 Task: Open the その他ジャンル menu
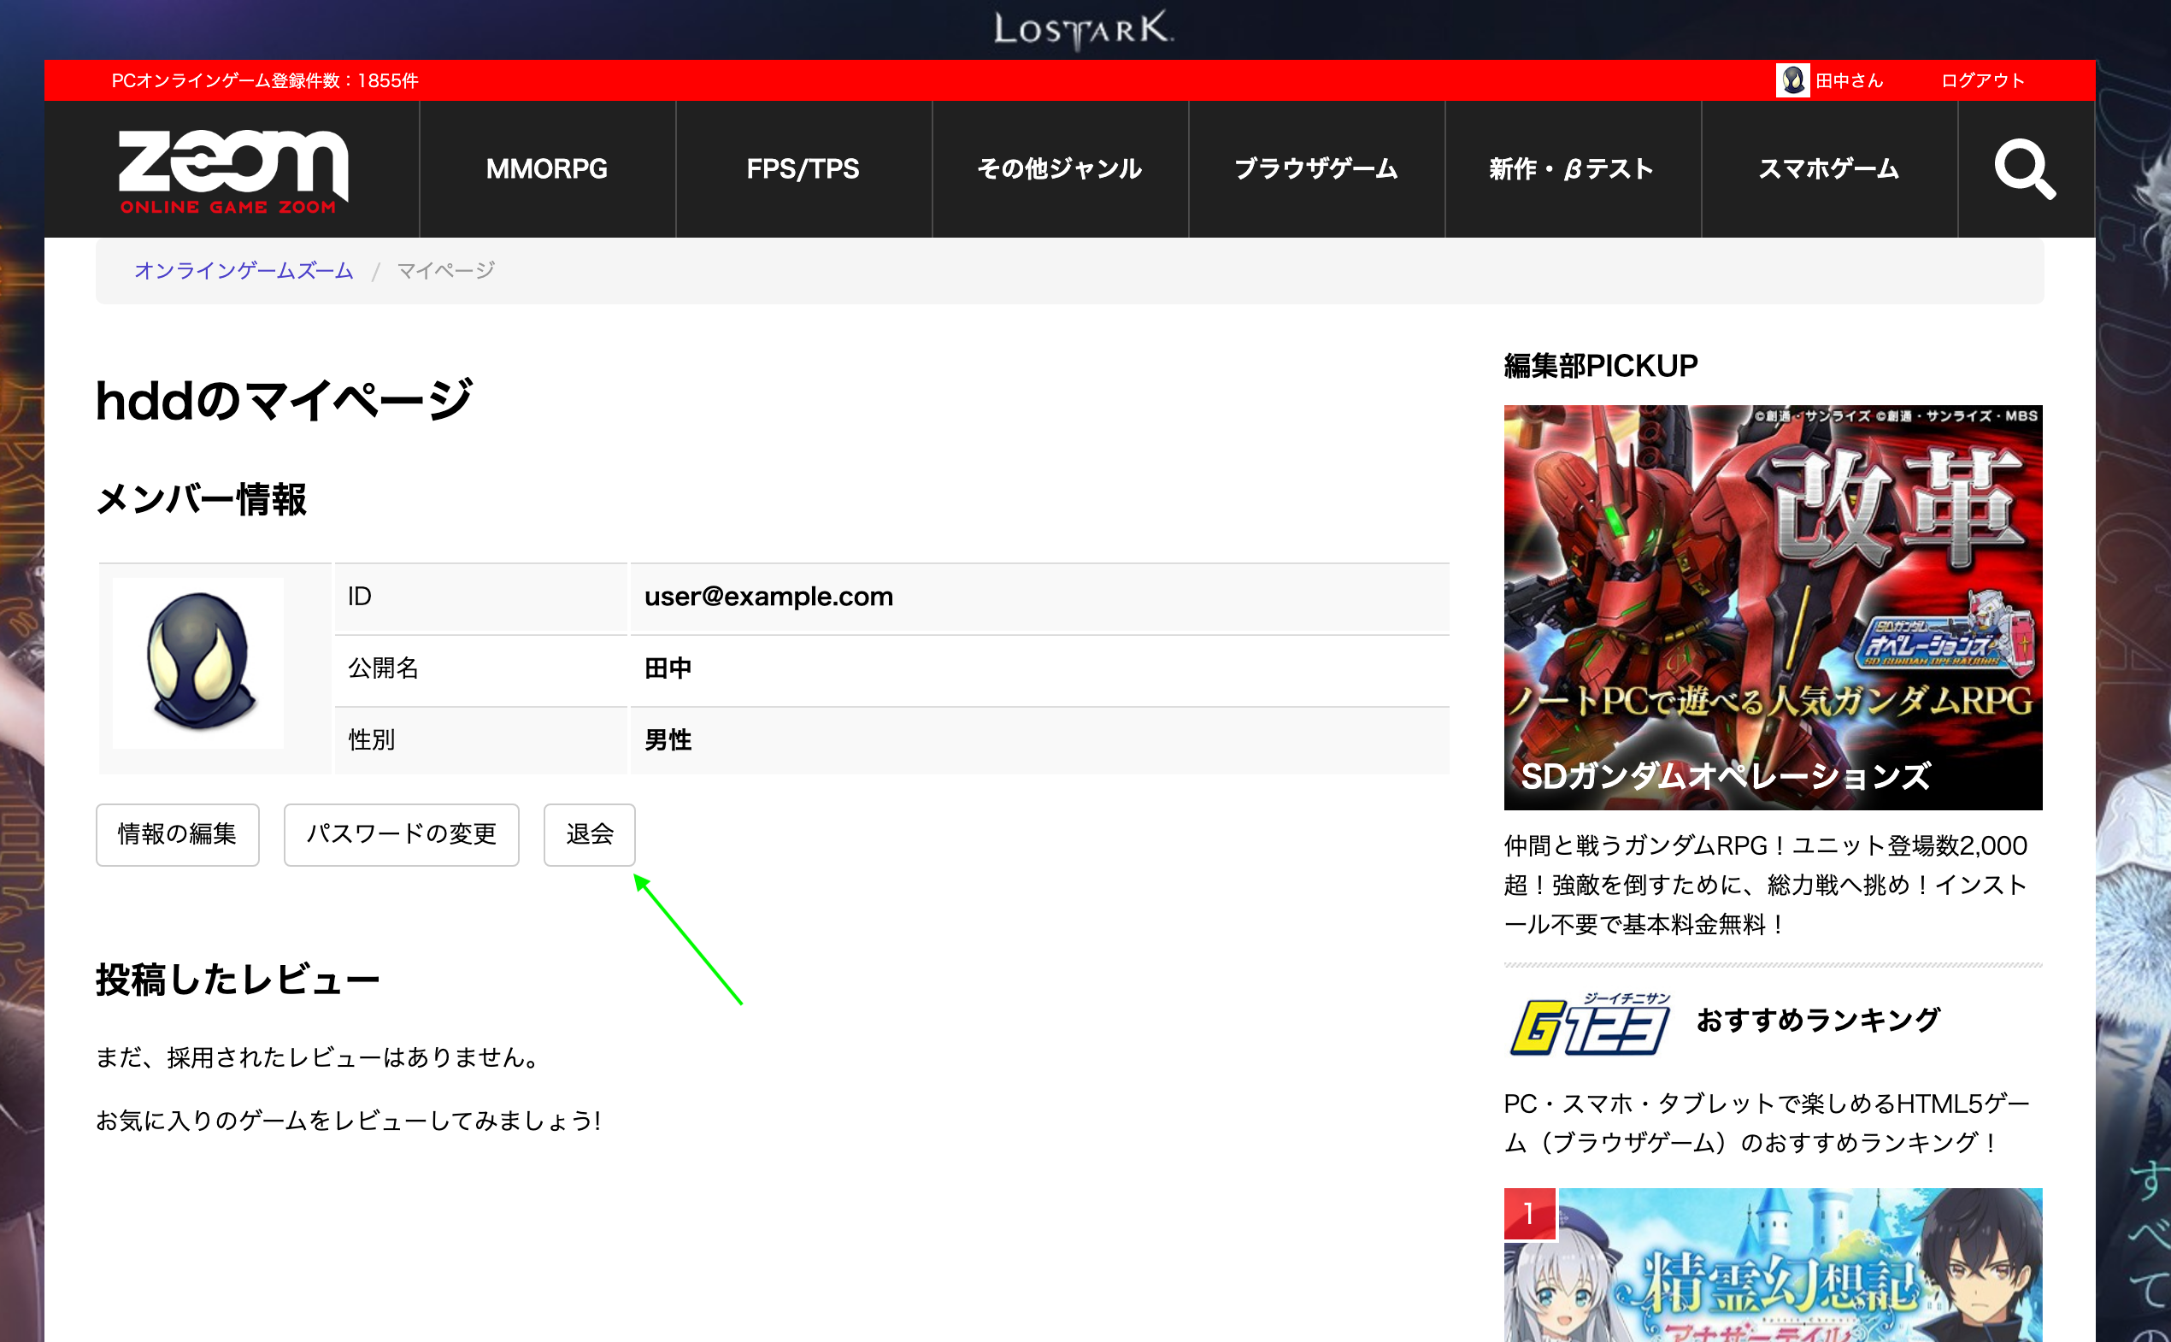tap(1060, 168)
